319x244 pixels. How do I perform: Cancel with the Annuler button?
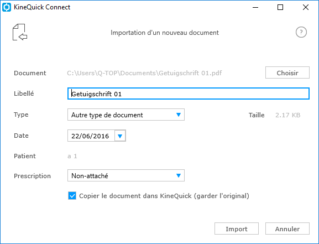coord(287,229)
